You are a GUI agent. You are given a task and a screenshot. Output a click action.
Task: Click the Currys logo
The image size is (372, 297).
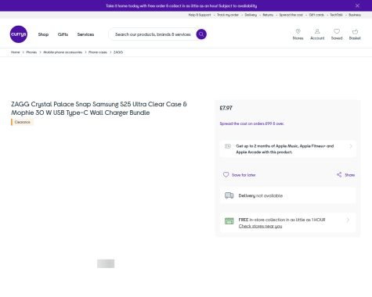[x=19, y=34]
